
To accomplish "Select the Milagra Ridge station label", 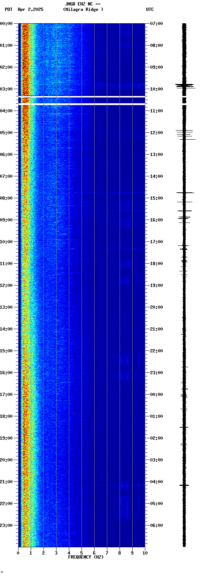I will [83, 9].
